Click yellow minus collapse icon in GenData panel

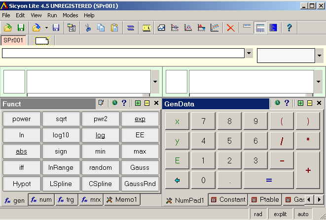click(310, 103)
